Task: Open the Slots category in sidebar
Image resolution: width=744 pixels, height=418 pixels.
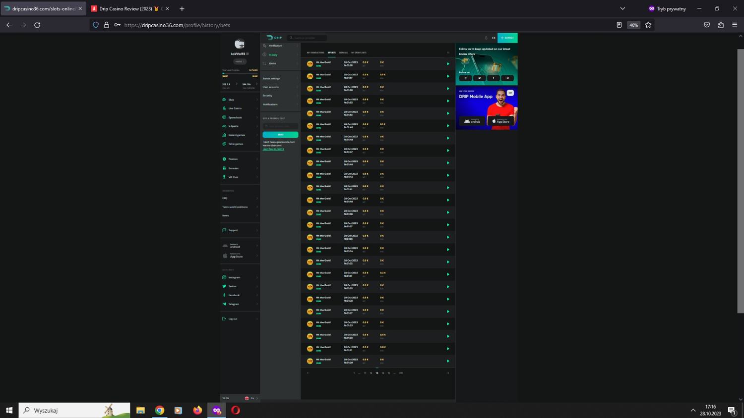Action: [x=231, y=100]
